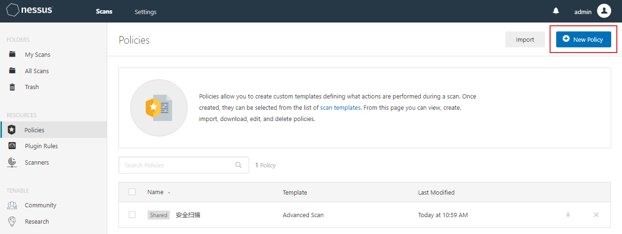Check the 安全扫描 policy checkbox
This screenshot has width=622, height=234.
point(132,215)
